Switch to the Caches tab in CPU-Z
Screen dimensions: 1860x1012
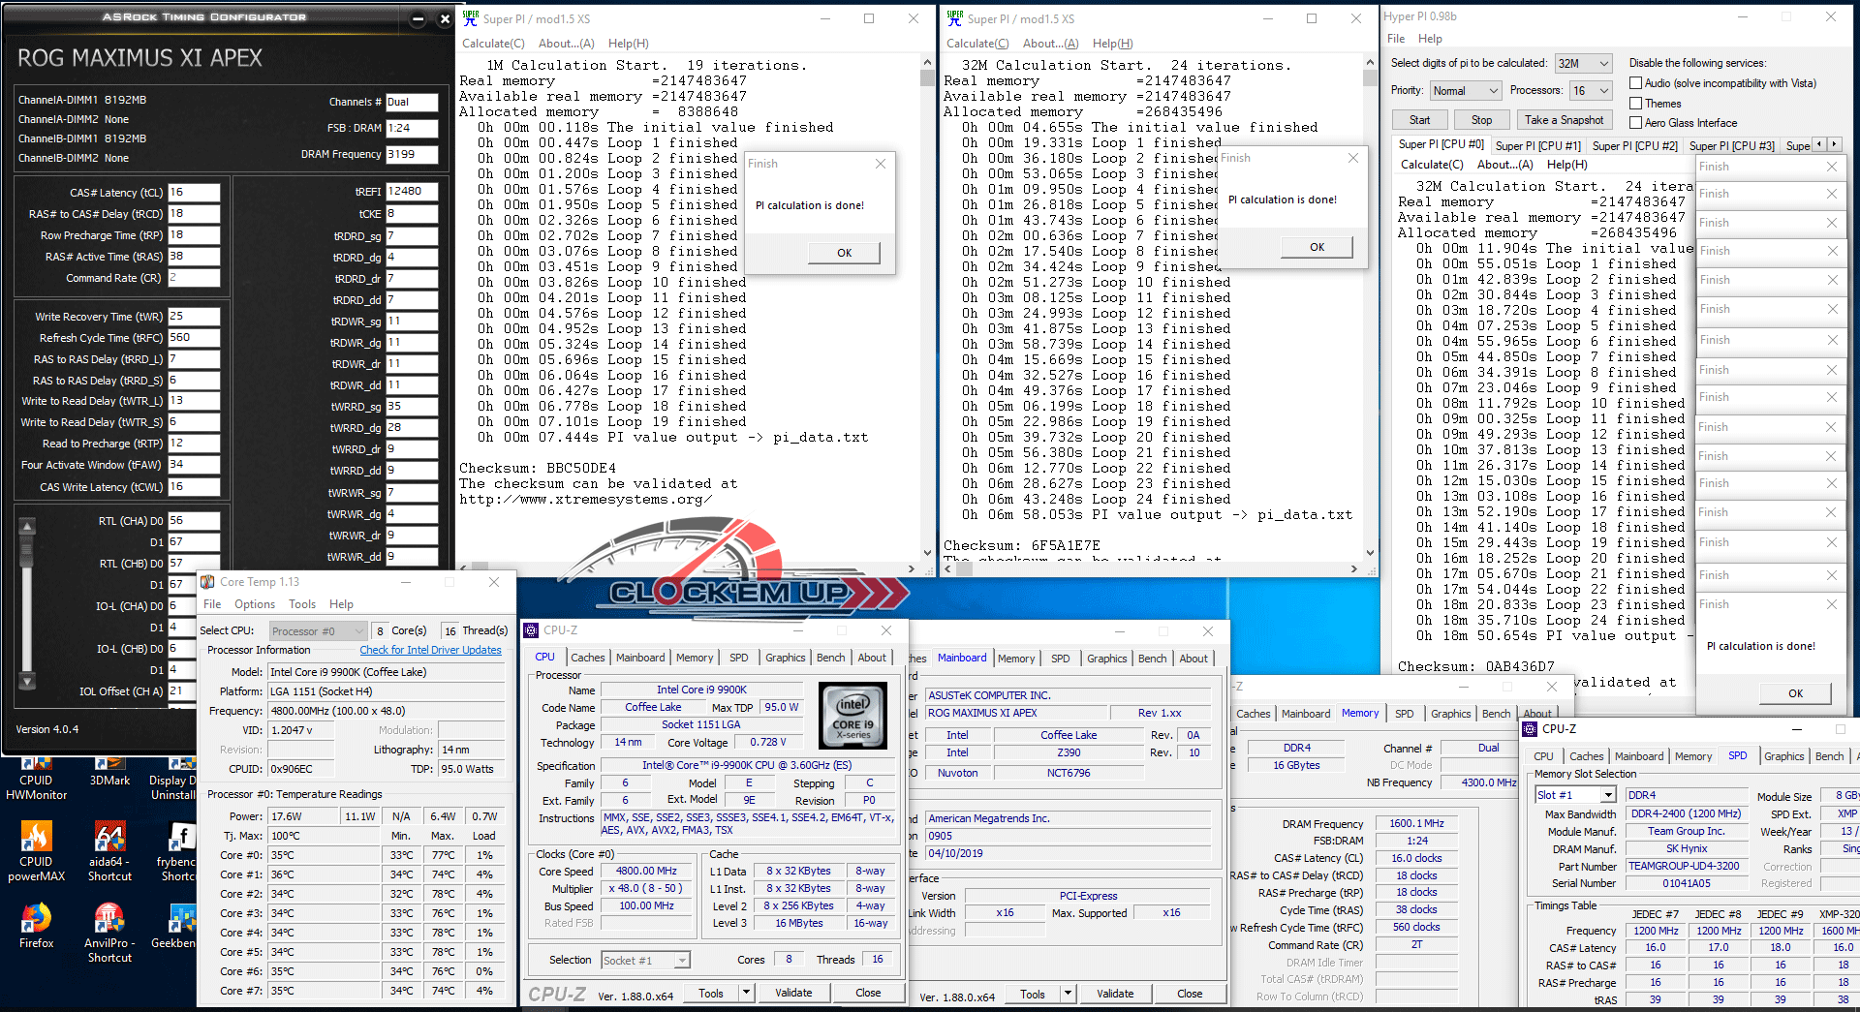(587, 658)
